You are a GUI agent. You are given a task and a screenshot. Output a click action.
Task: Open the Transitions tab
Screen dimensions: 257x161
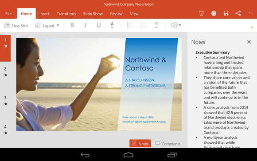coord(66,14)
